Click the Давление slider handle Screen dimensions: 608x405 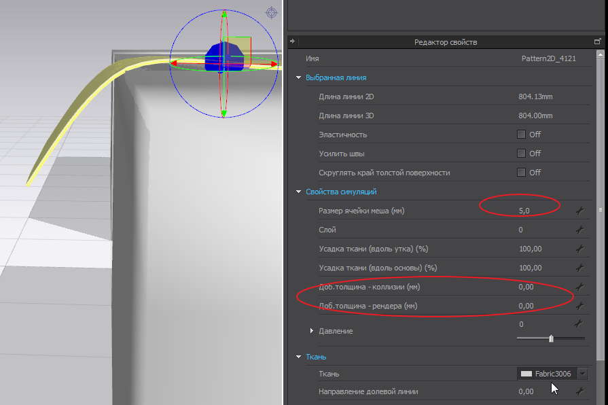click(x=551, y=338)
